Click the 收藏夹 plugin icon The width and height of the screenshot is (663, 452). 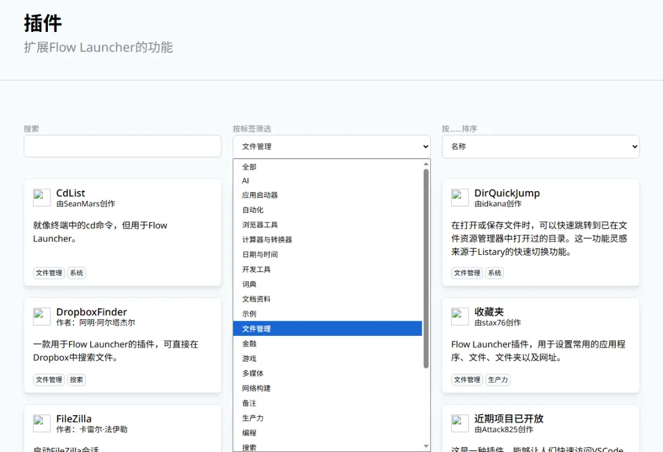point(460,316)
